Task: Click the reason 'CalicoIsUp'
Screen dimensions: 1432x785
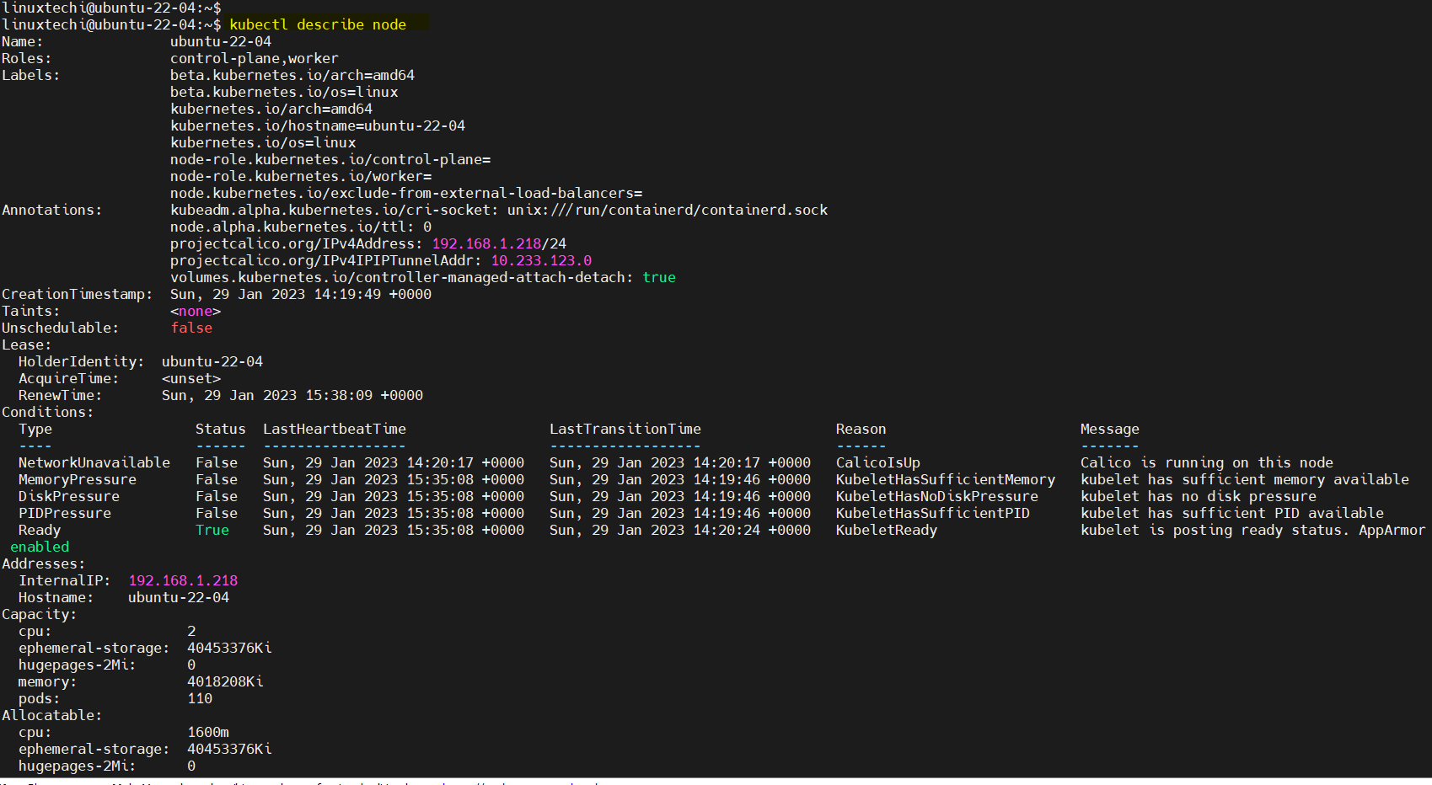Action: pos(877,462)
